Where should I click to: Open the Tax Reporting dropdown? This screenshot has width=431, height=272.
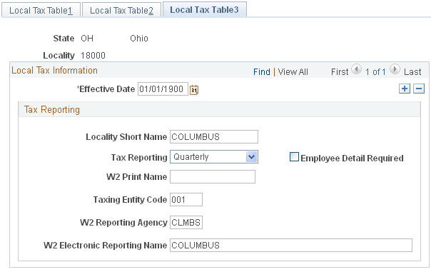tap(214, 157)
